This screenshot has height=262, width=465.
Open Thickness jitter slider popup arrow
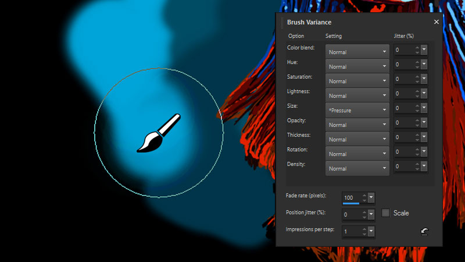tap(424, 137)
